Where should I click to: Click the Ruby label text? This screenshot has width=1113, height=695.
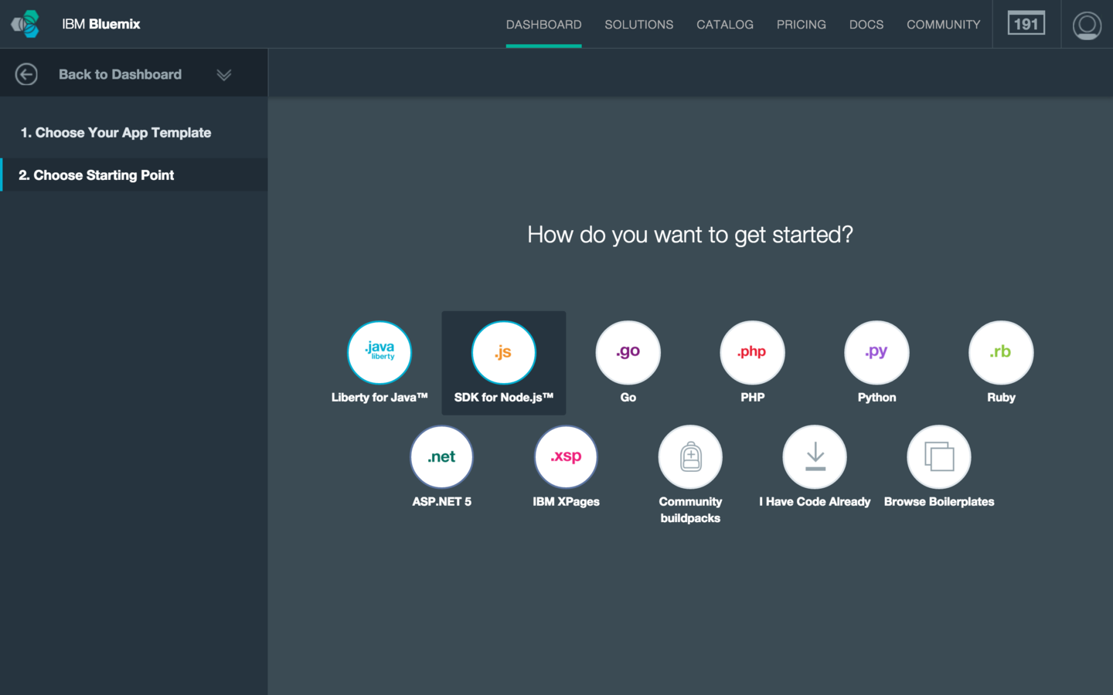click(1001, 398)
